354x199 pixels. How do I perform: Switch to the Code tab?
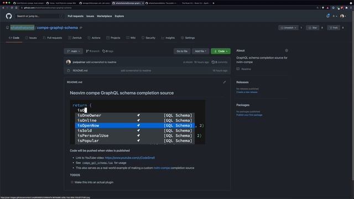[14, 38]
